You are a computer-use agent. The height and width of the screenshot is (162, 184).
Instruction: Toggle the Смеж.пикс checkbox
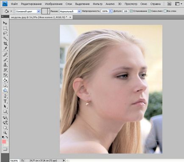click(x=149, y=11)
